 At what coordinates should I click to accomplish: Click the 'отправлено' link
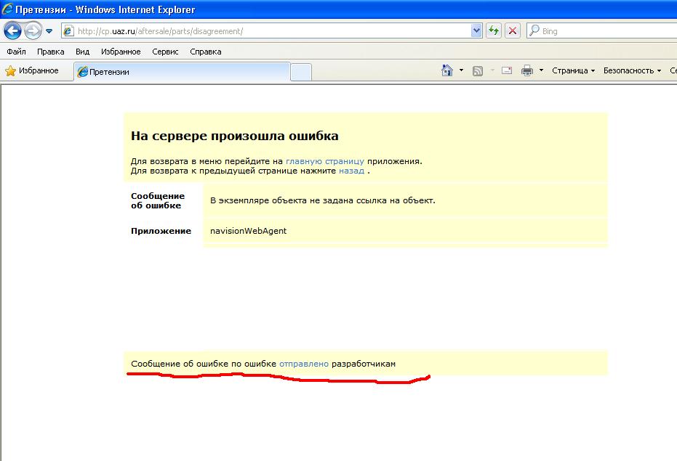tap(303, 363)
